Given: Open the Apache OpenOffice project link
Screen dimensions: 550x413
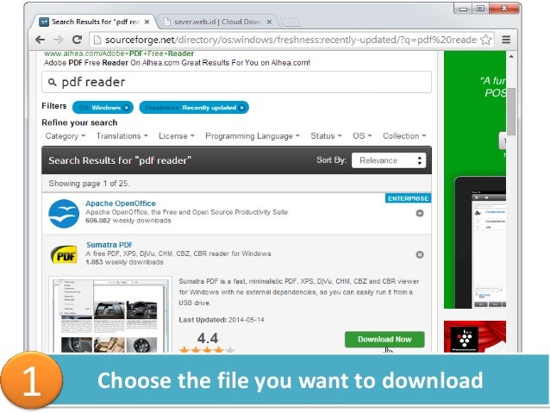Looking at the screenshot, I should [121, 203].
